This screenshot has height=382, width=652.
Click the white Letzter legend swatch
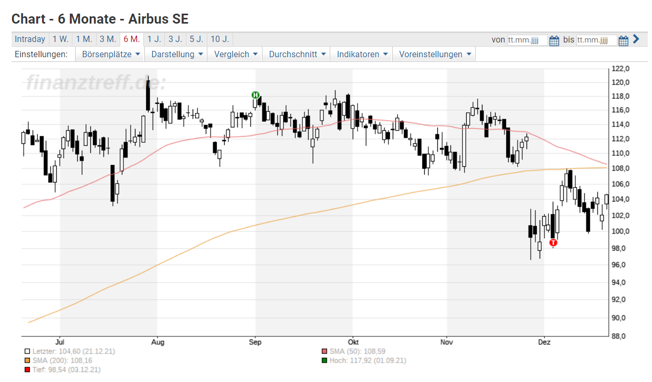(x=27, y=351)
